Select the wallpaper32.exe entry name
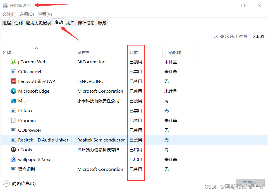The image size is (268, 192). (x=35, y=159)
